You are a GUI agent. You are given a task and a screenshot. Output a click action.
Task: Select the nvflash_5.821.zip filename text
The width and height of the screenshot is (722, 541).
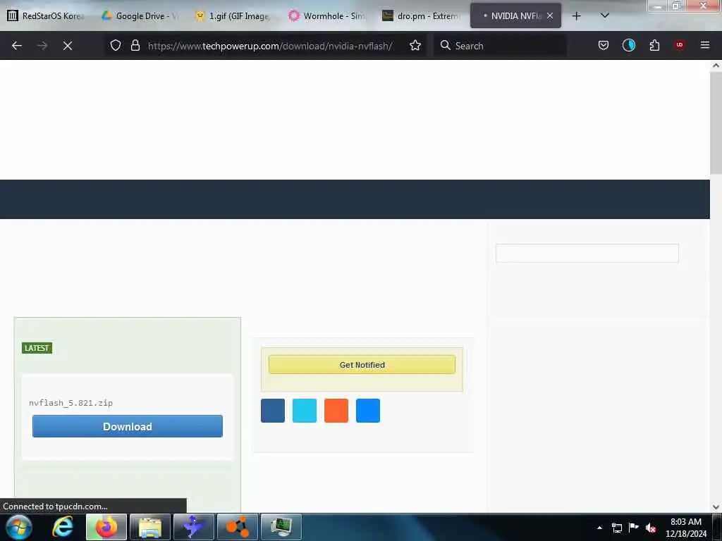tap(71, 403)
